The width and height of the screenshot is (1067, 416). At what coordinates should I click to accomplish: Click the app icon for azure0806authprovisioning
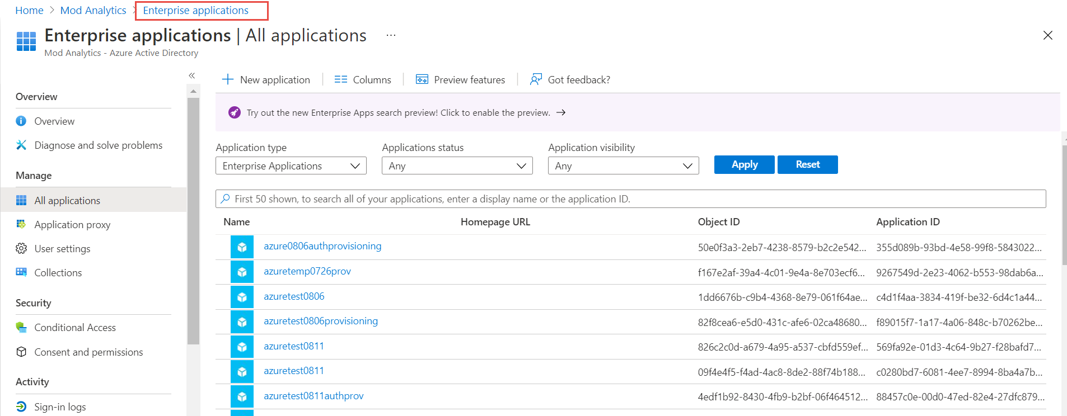[242, 247]
